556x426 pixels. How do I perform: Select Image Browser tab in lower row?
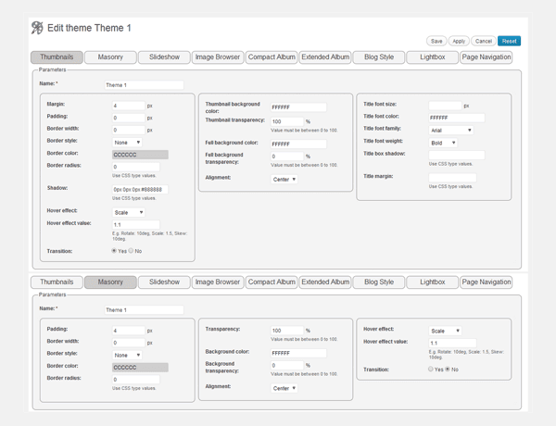pyautogui.click(x=218, y=282)
